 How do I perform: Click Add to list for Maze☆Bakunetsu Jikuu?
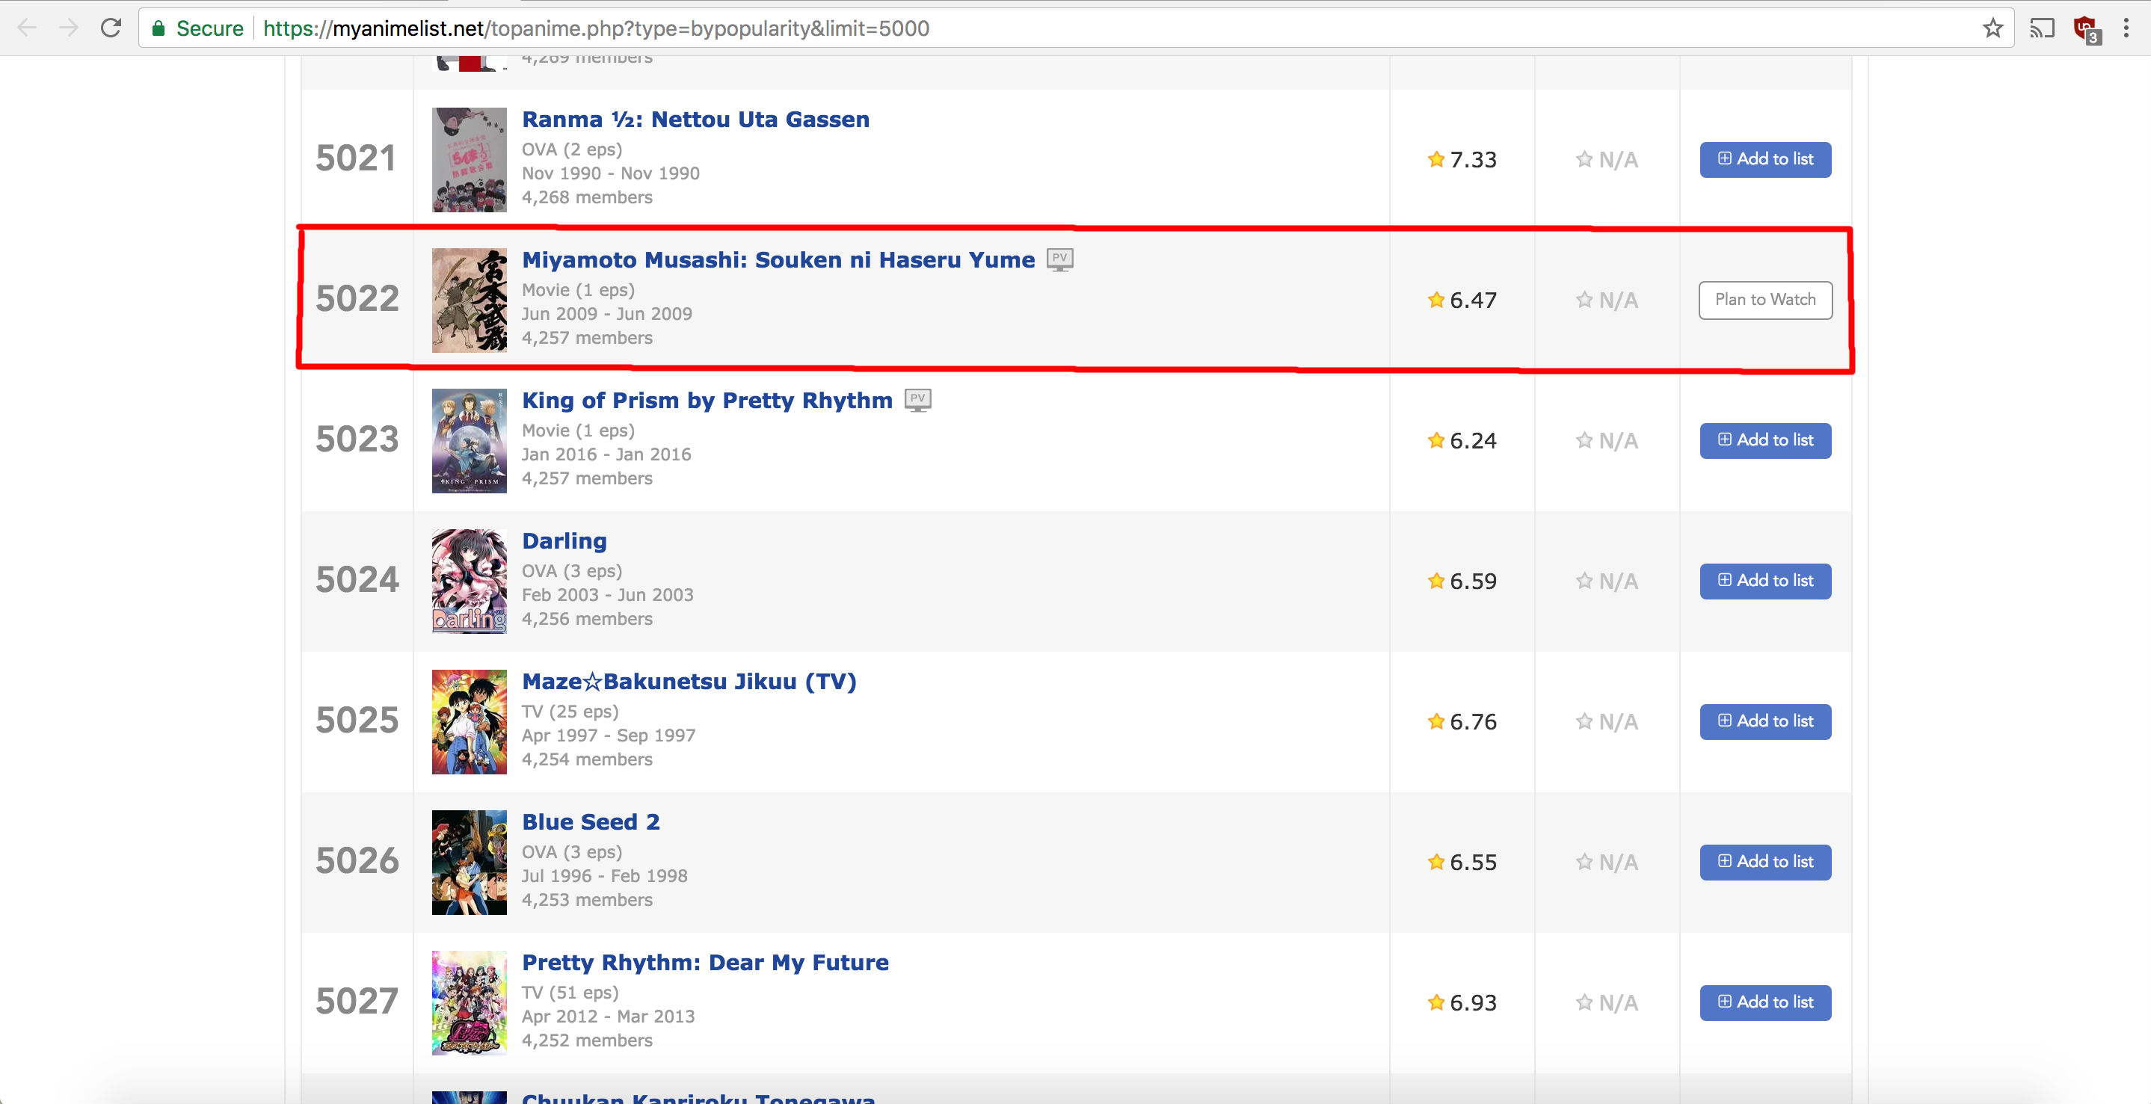pos(1765,721)
